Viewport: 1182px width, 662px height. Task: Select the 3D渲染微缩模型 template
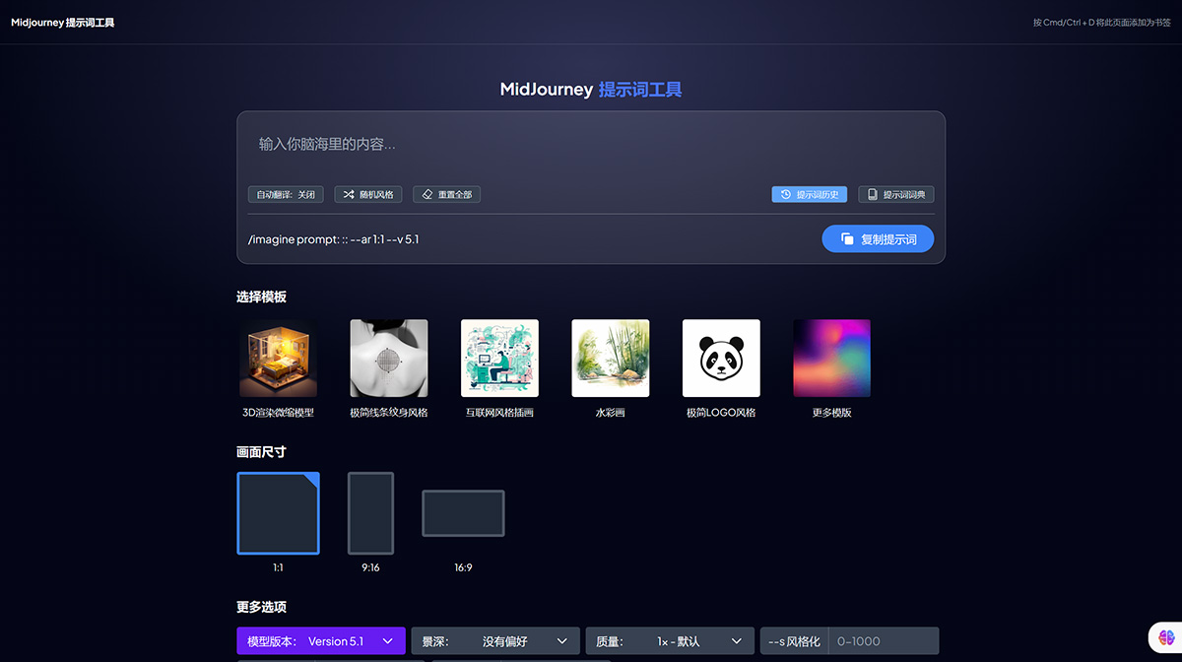tap(278, 357)
